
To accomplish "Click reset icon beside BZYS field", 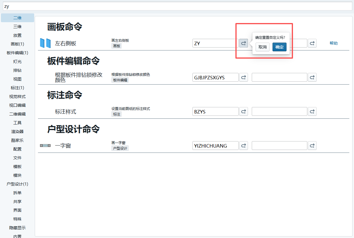I will coord(243,111).
